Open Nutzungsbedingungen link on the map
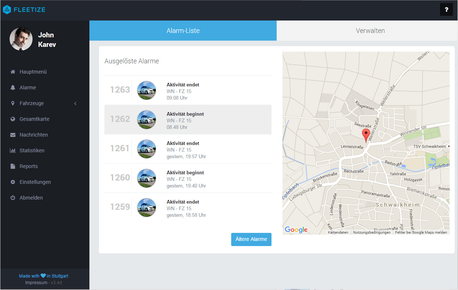The width and height of the screenshot is (458, 290). click(372, 233)
